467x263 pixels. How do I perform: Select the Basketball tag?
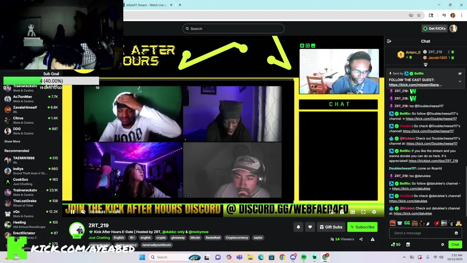pyautogui.click(x=213, y=237)
